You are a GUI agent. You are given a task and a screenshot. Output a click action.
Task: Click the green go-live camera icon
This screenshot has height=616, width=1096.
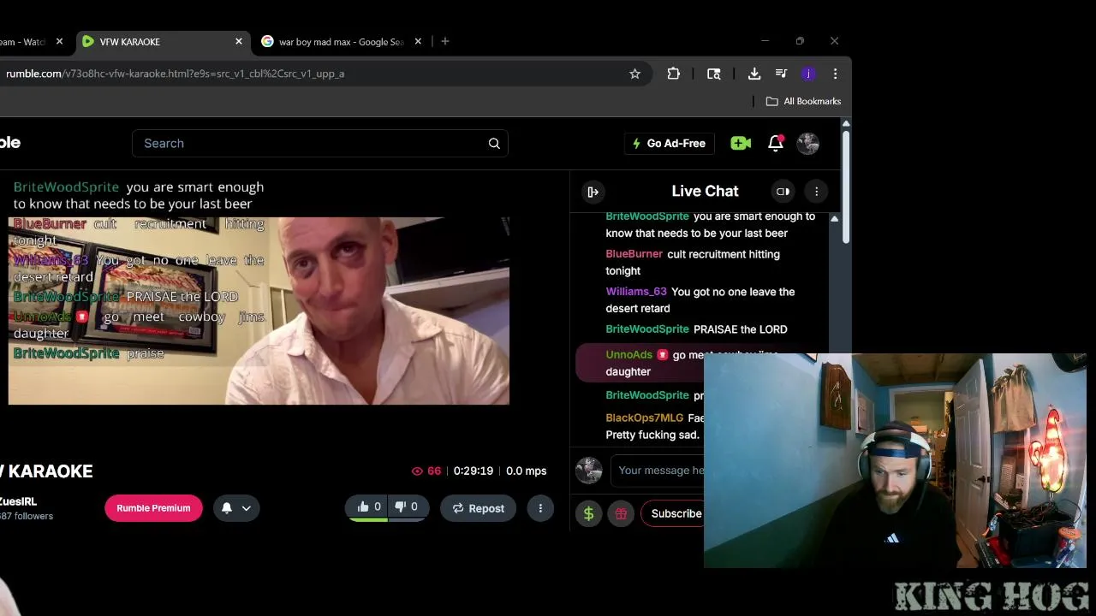(x=741, y=144)
